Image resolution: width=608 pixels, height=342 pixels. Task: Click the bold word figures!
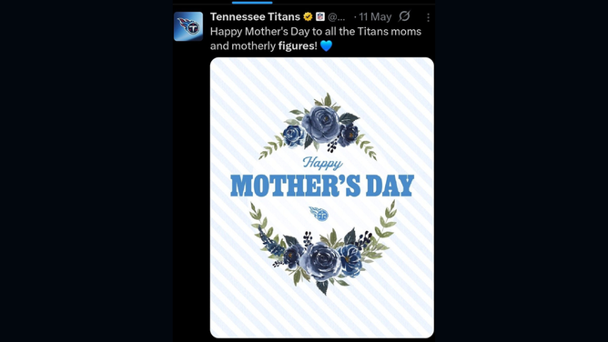coord(298,46)
